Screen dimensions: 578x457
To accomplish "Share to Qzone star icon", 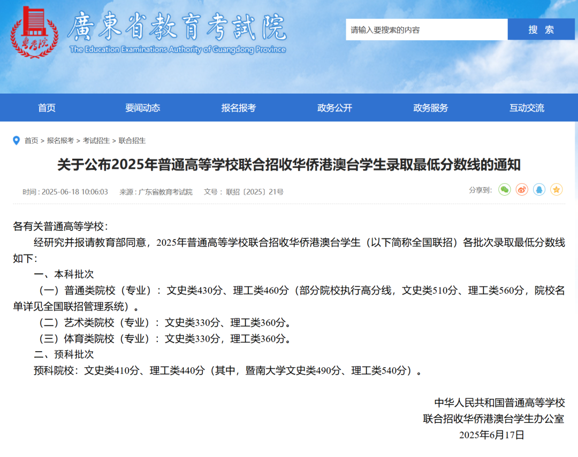I will 556,190.
